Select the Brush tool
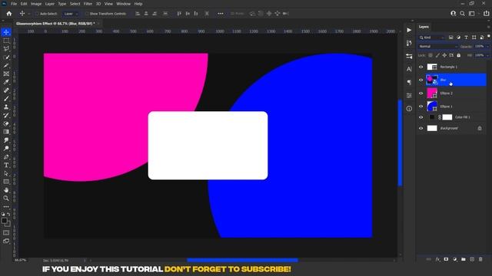 pyautogui.click(x=6, y=99)
